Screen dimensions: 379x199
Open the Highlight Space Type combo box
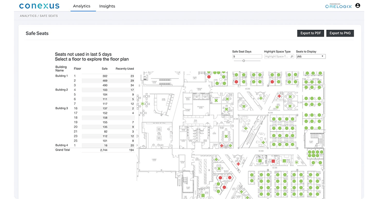coord(277,56)
